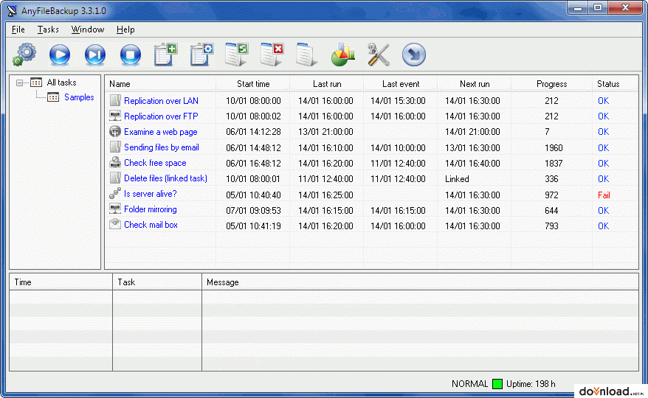Select All tasks in the tree
This screenshot has height=398, width=648.
(61, 83)
